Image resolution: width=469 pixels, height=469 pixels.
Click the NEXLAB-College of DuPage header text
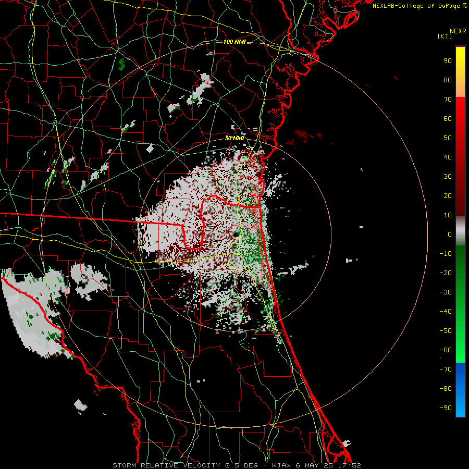pyautogui.click(x=419, y=6)
